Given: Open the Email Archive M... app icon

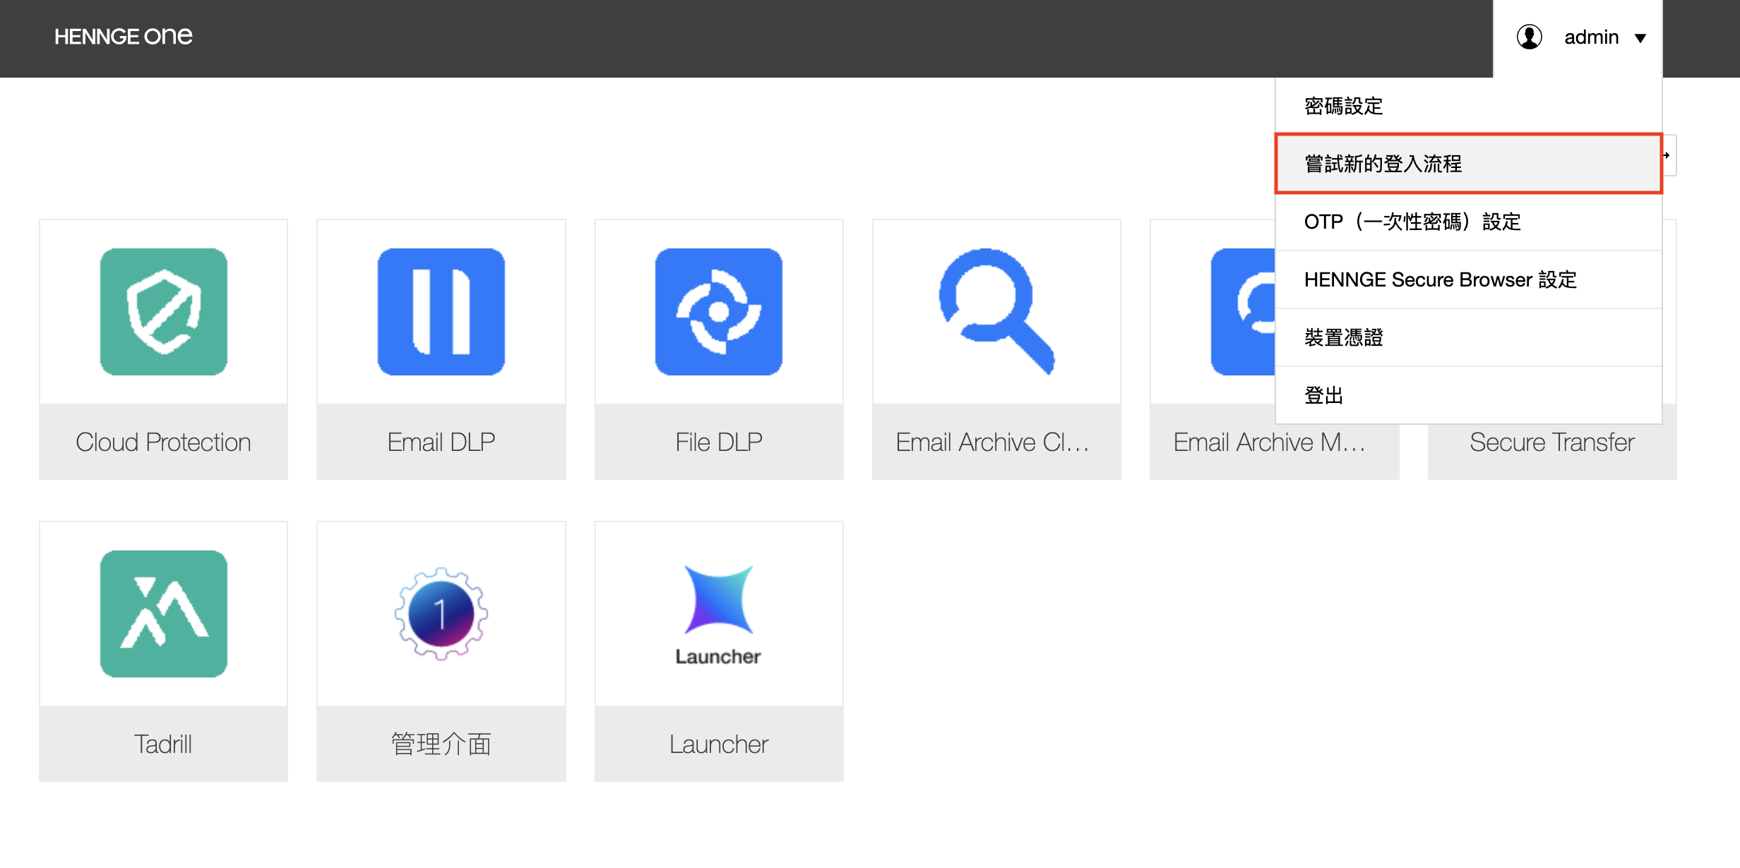Looking at the screenshot, I should (x=1243, y=311).
